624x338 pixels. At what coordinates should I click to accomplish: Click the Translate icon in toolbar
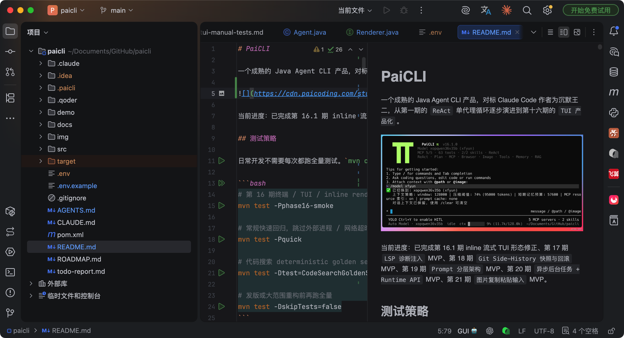(x=486, y=10)
